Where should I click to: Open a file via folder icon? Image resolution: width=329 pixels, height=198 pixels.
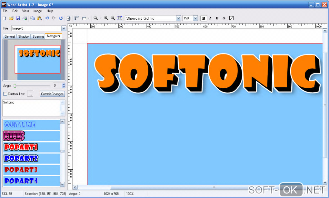(x=11, y=18)
